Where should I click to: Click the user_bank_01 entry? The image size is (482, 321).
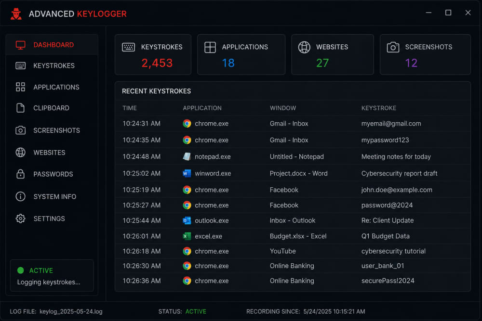[x=383, y=266]
